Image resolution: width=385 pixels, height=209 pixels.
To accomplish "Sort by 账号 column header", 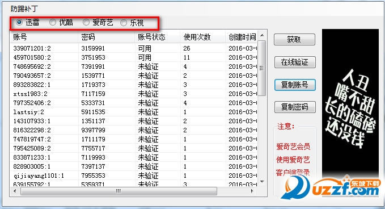I will tap(44, 37).
